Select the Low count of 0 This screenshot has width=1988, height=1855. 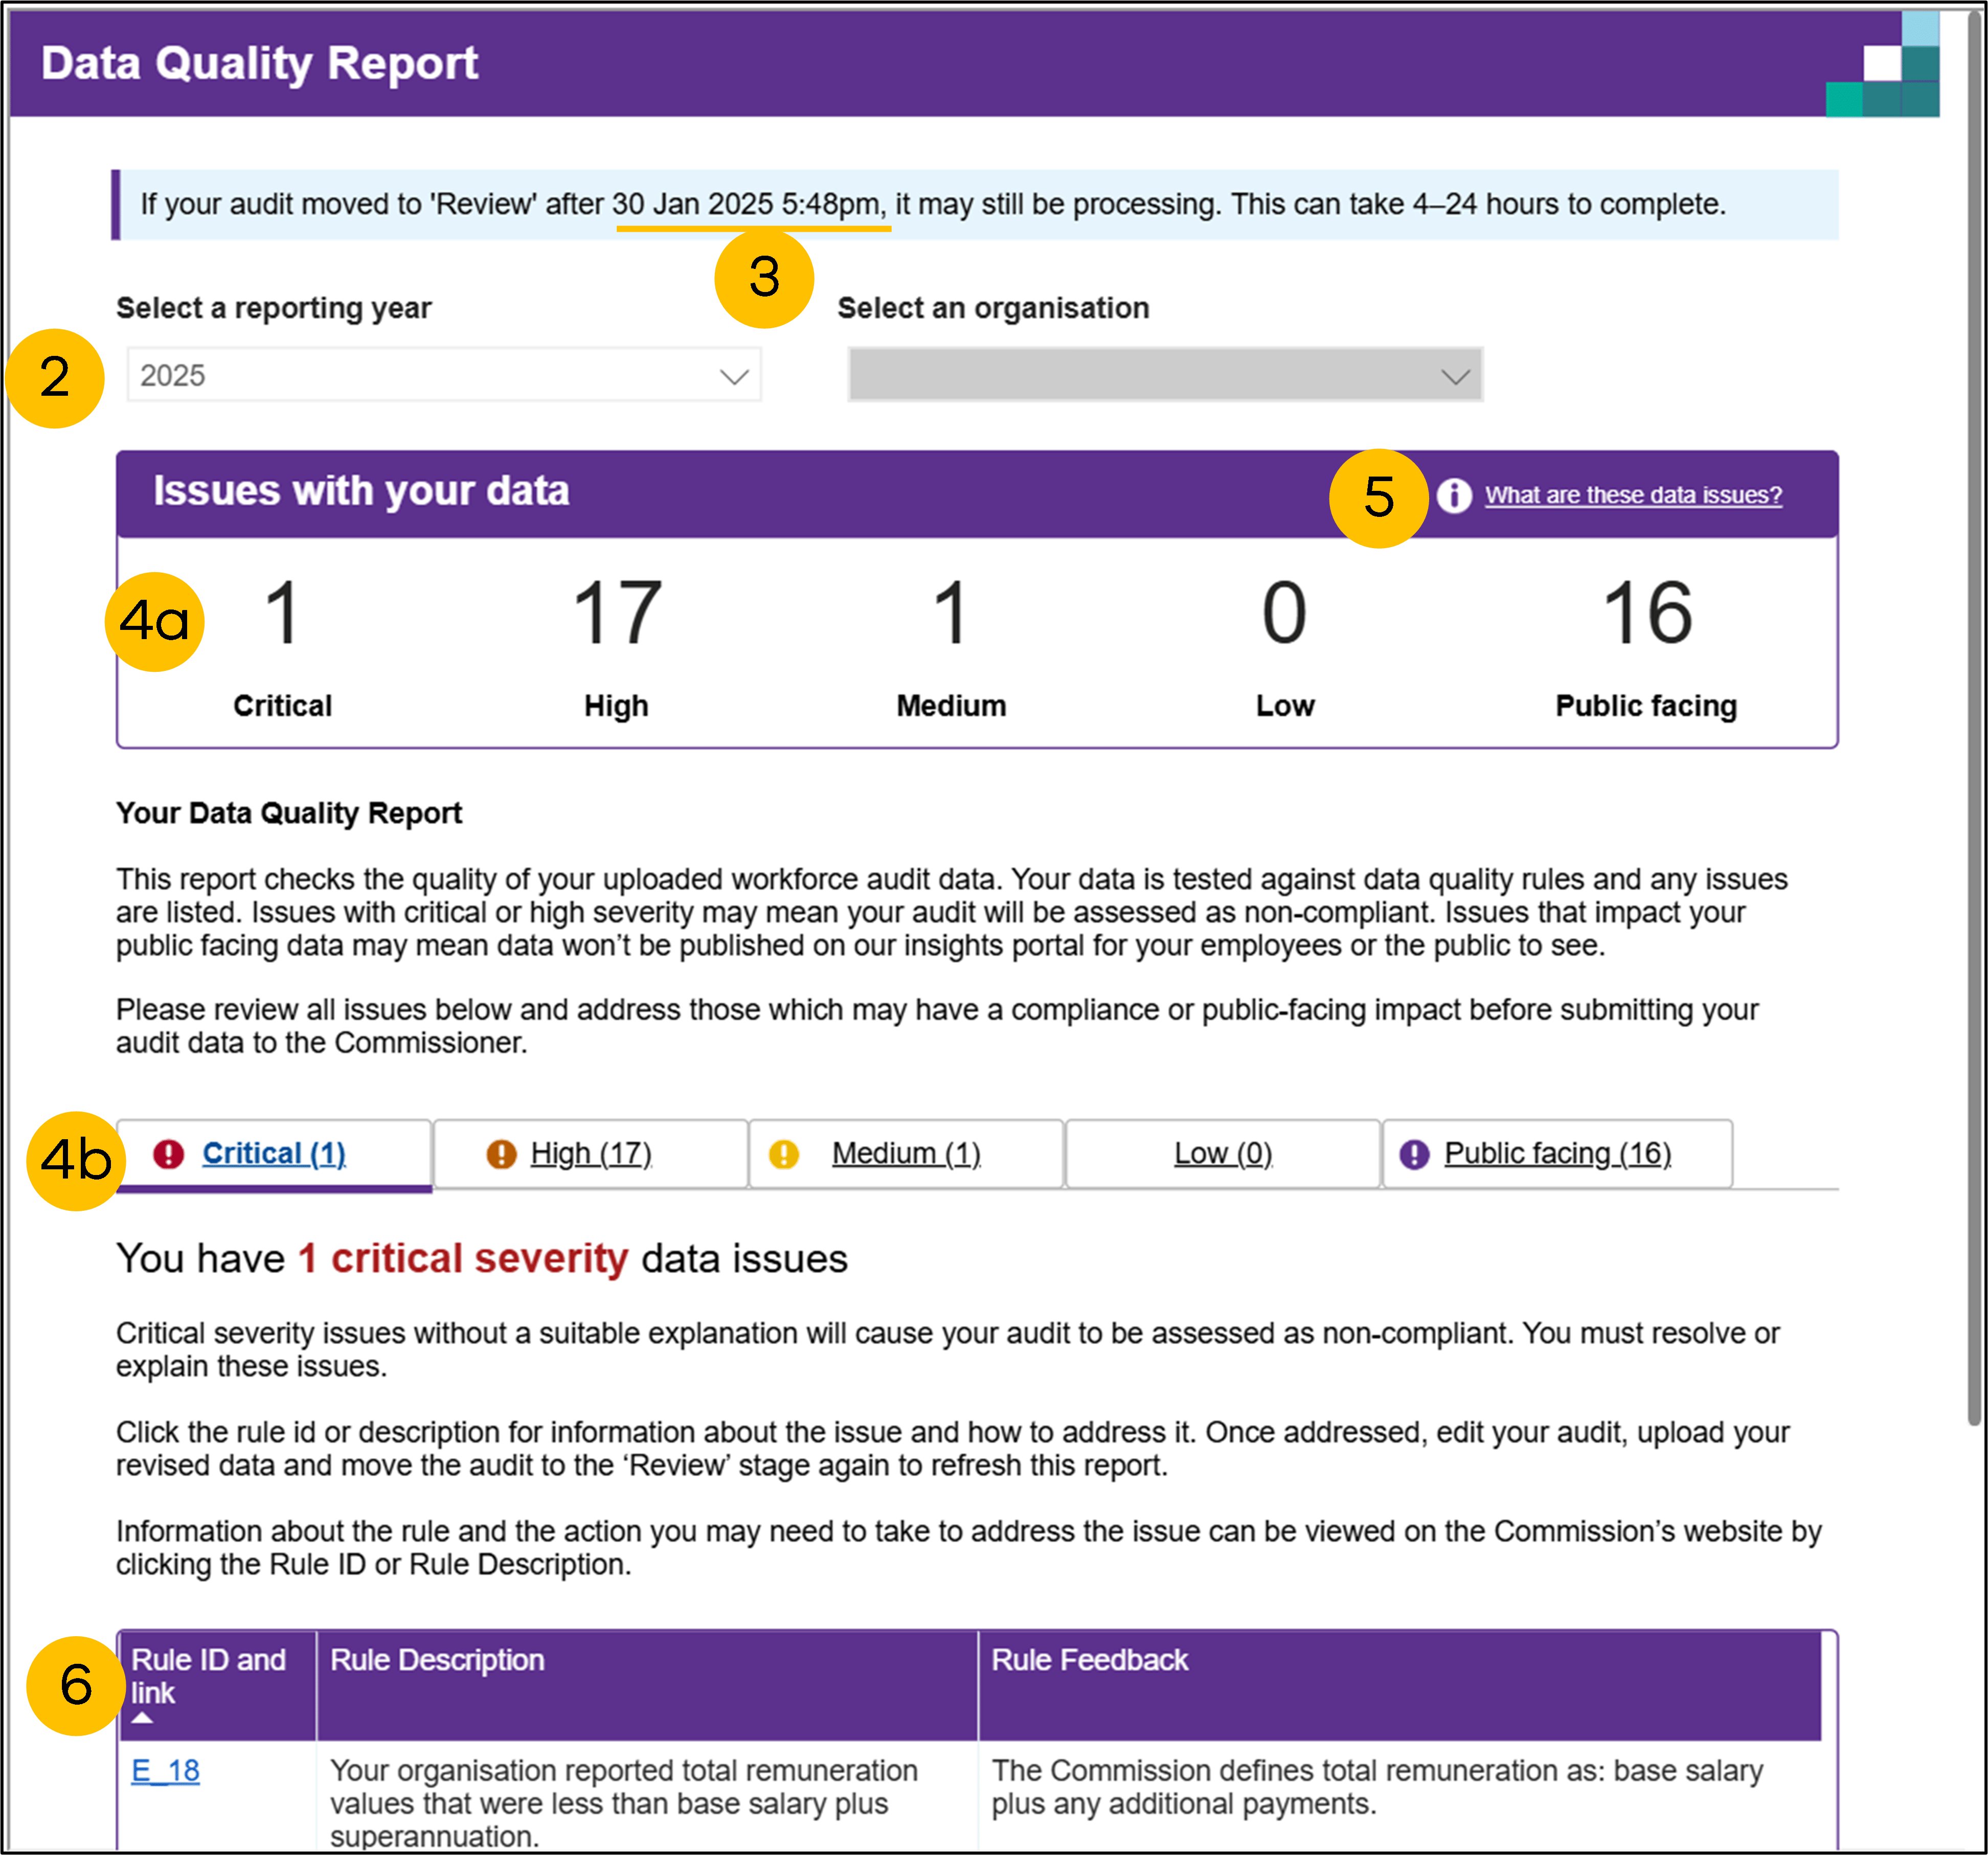[x=1285, y=612]
